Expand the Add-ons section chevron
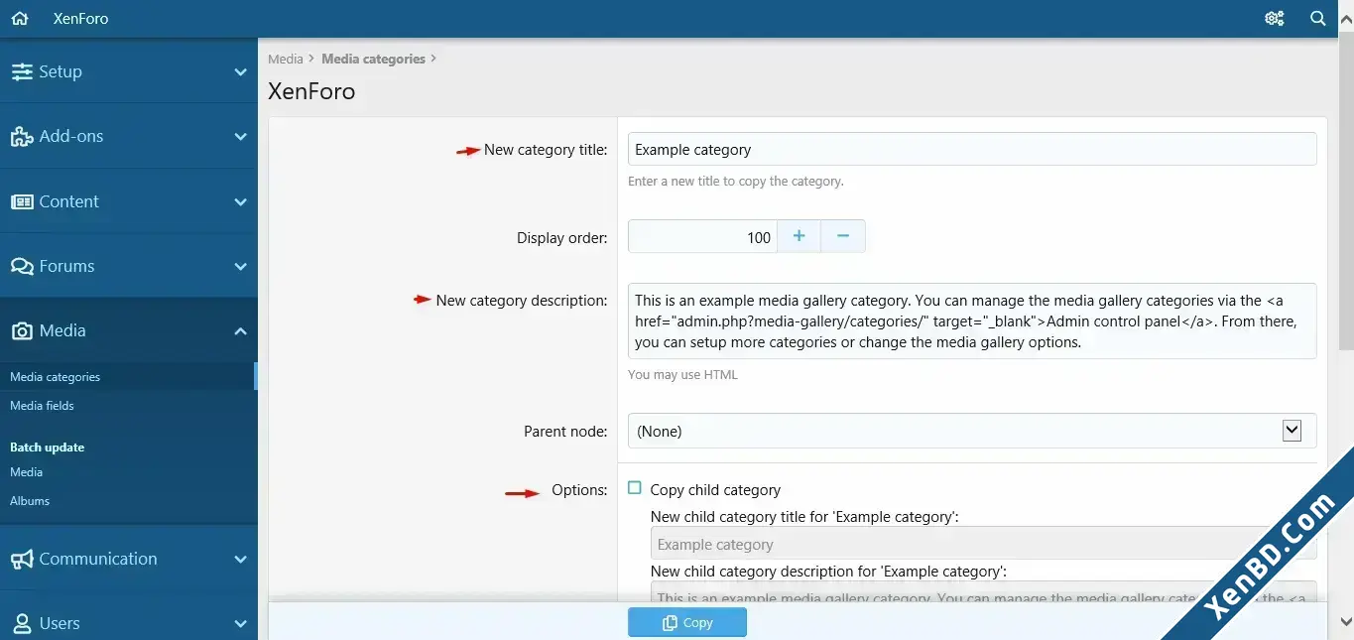 [x=240, y=137]
